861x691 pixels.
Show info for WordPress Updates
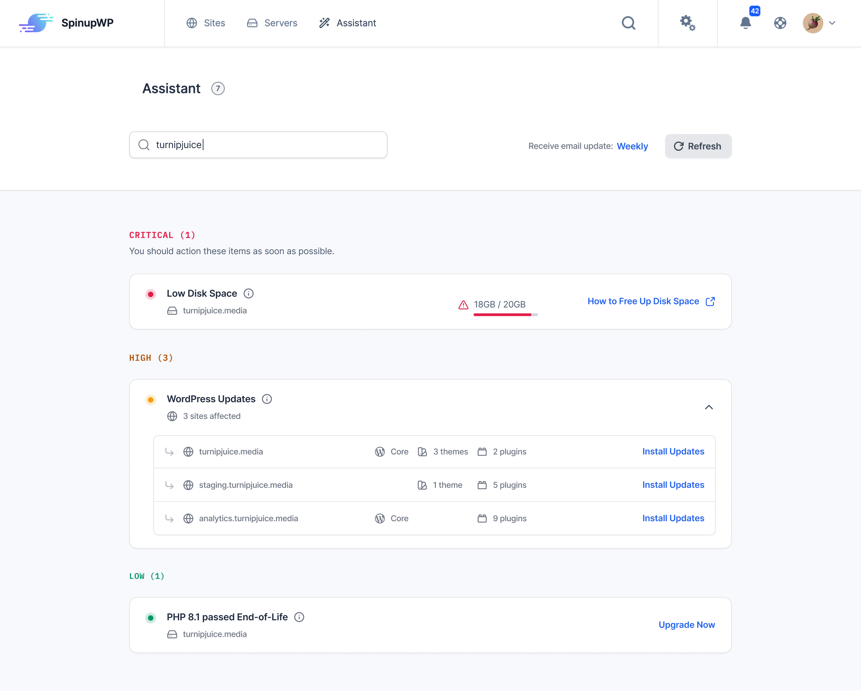[x=267, y=399]
